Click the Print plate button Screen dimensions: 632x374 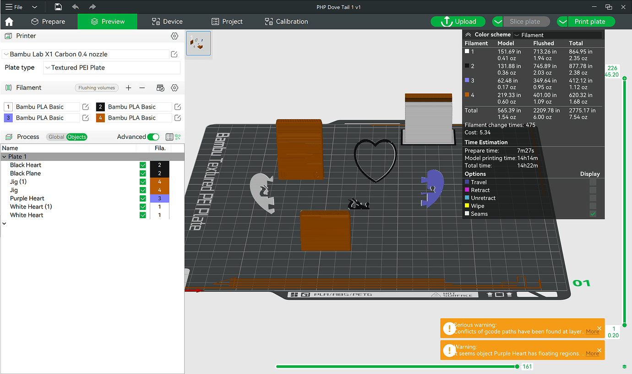click(x=590, y=22)
